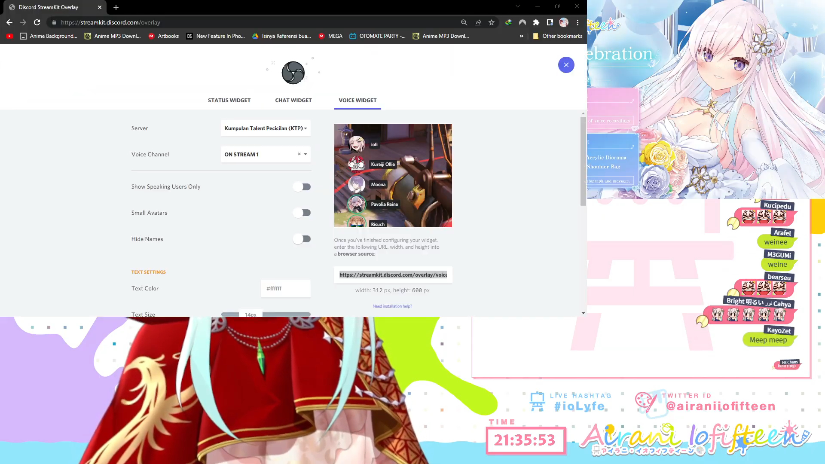Screen dimensions: 825x464
Task: Click the 21:35:53 time display
Action: [525, 440]
